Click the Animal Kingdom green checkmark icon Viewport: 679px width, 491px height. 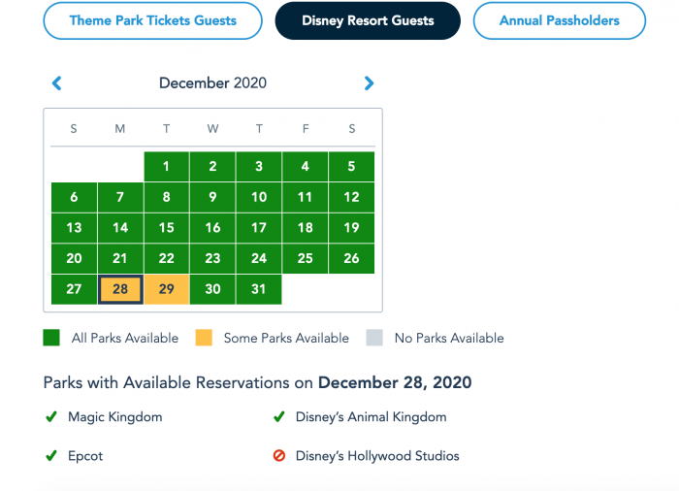pyautogui.click(x=279, y=417)
